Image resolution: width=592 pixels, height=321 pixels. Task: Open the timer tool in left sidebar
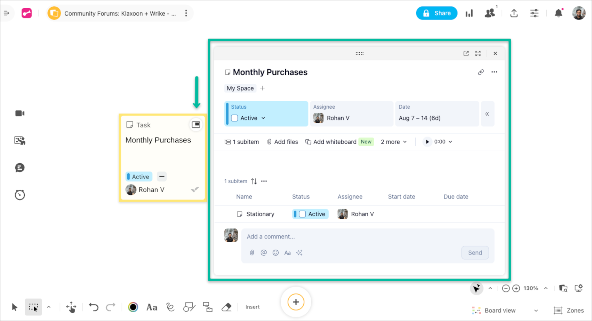pyautogui.click(x=20, y=195)
